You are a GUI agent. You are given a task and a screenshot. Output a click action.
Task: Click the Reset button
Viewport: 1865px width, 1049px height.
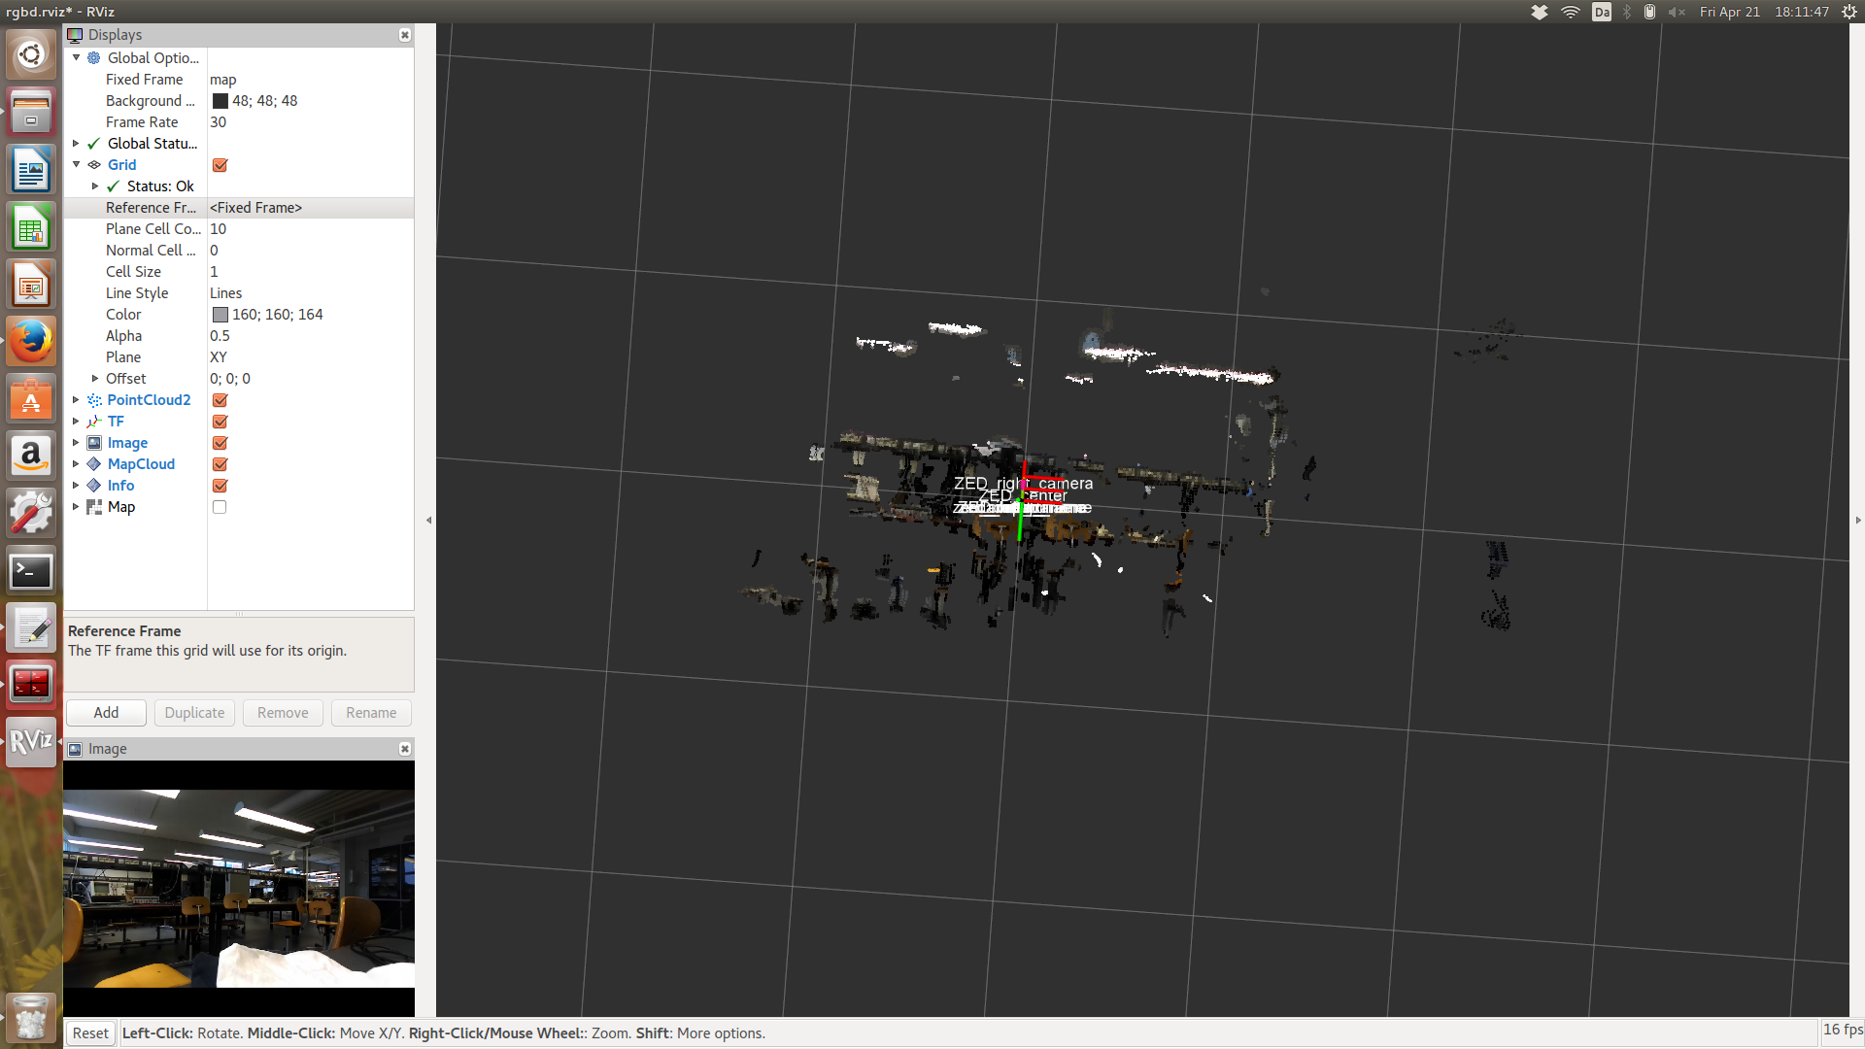coord(90,1033)
